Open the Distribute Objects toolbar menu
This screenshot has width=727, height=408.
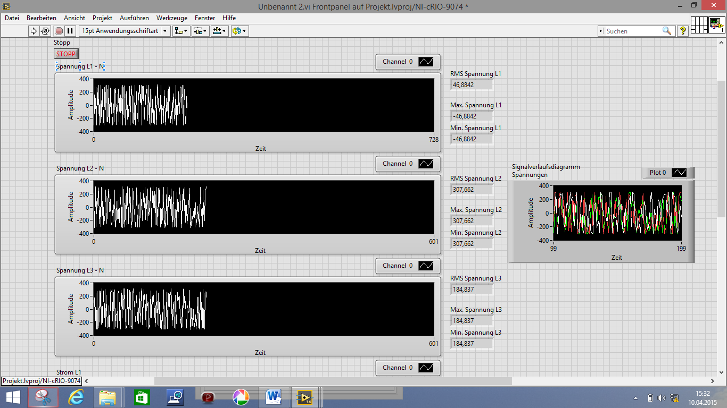200,31
